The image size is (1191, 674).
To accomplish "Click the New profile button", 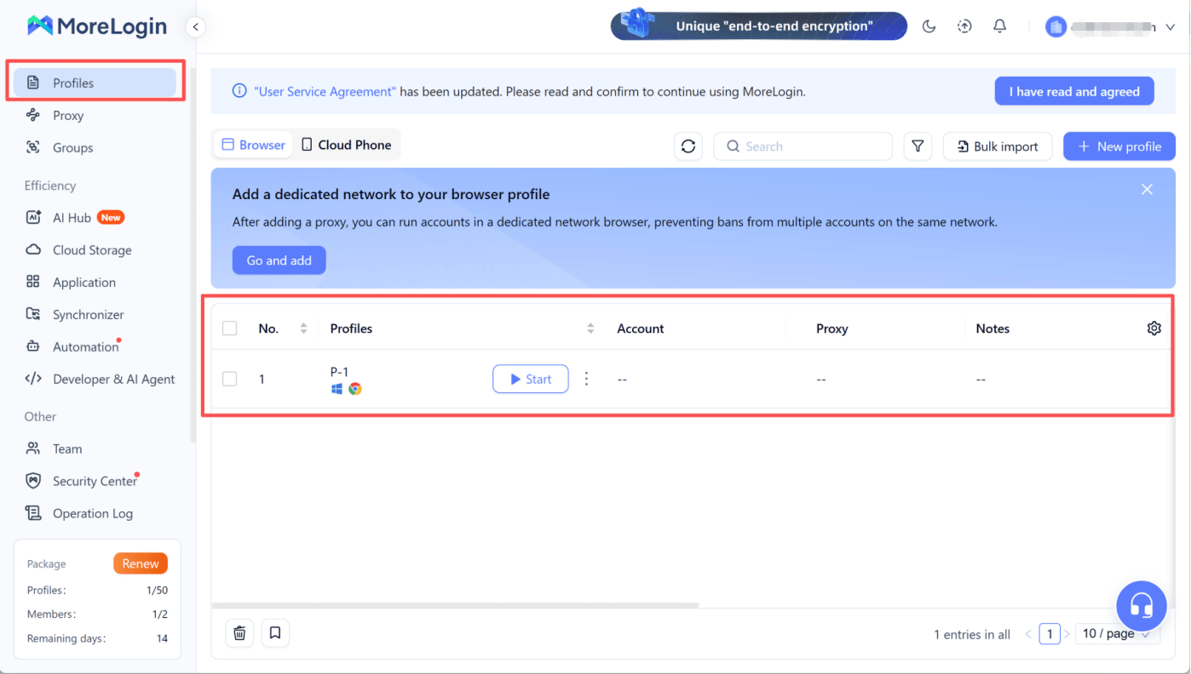I will [x=1119, y=146].
